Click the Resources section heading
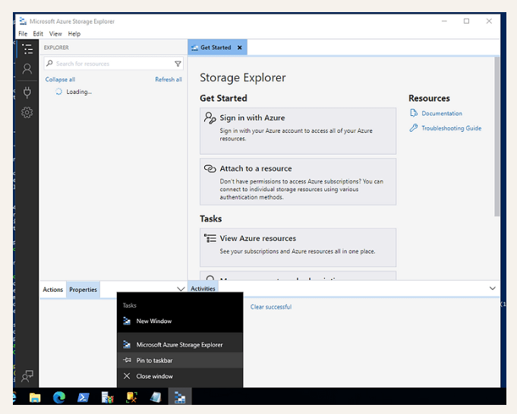 (x=429, y=98)
